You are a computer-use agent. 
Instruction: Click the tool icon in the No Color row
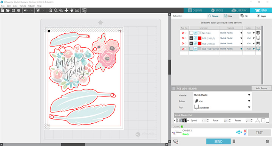point(258,33)
